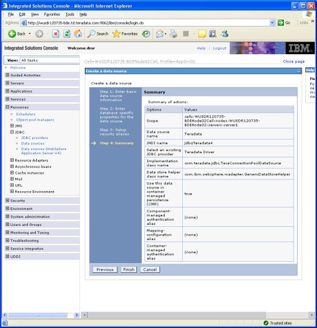317x328 pixels.
Task: Click the Refresh page icon
Action: (x=67, y=34)
